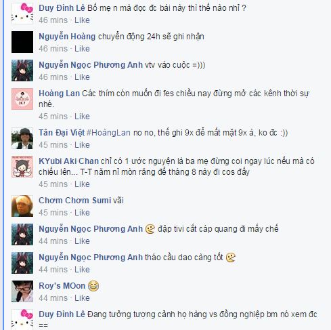
Task: Click Nguyễn Hoàng's black profile picture
Action: pyautogui.click(x=22, y=42)
